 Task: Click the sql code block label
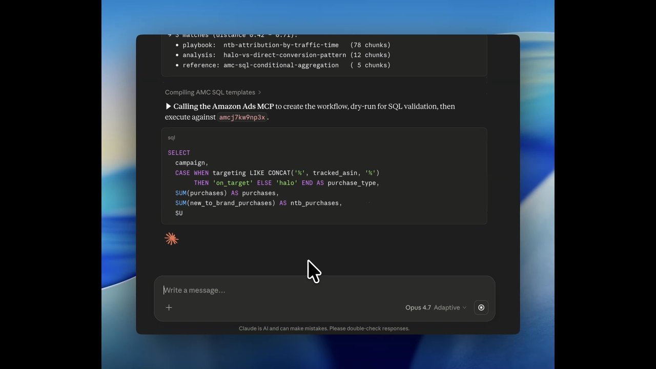[x=171, y=137]
